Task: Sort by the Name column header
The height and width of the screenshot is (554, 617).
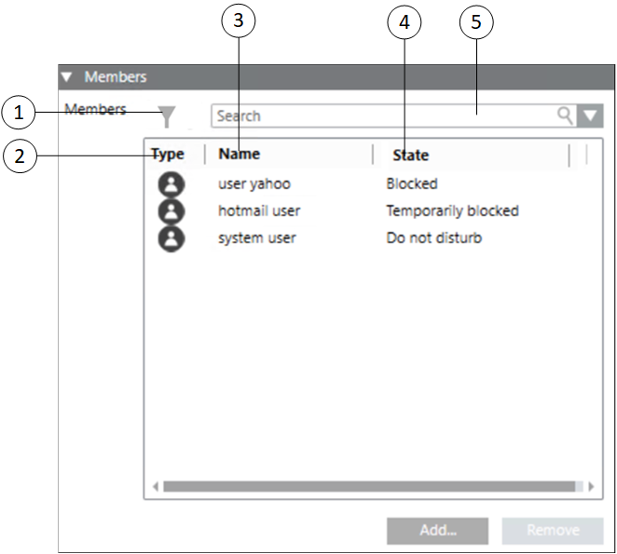Action: pos(240,155)
